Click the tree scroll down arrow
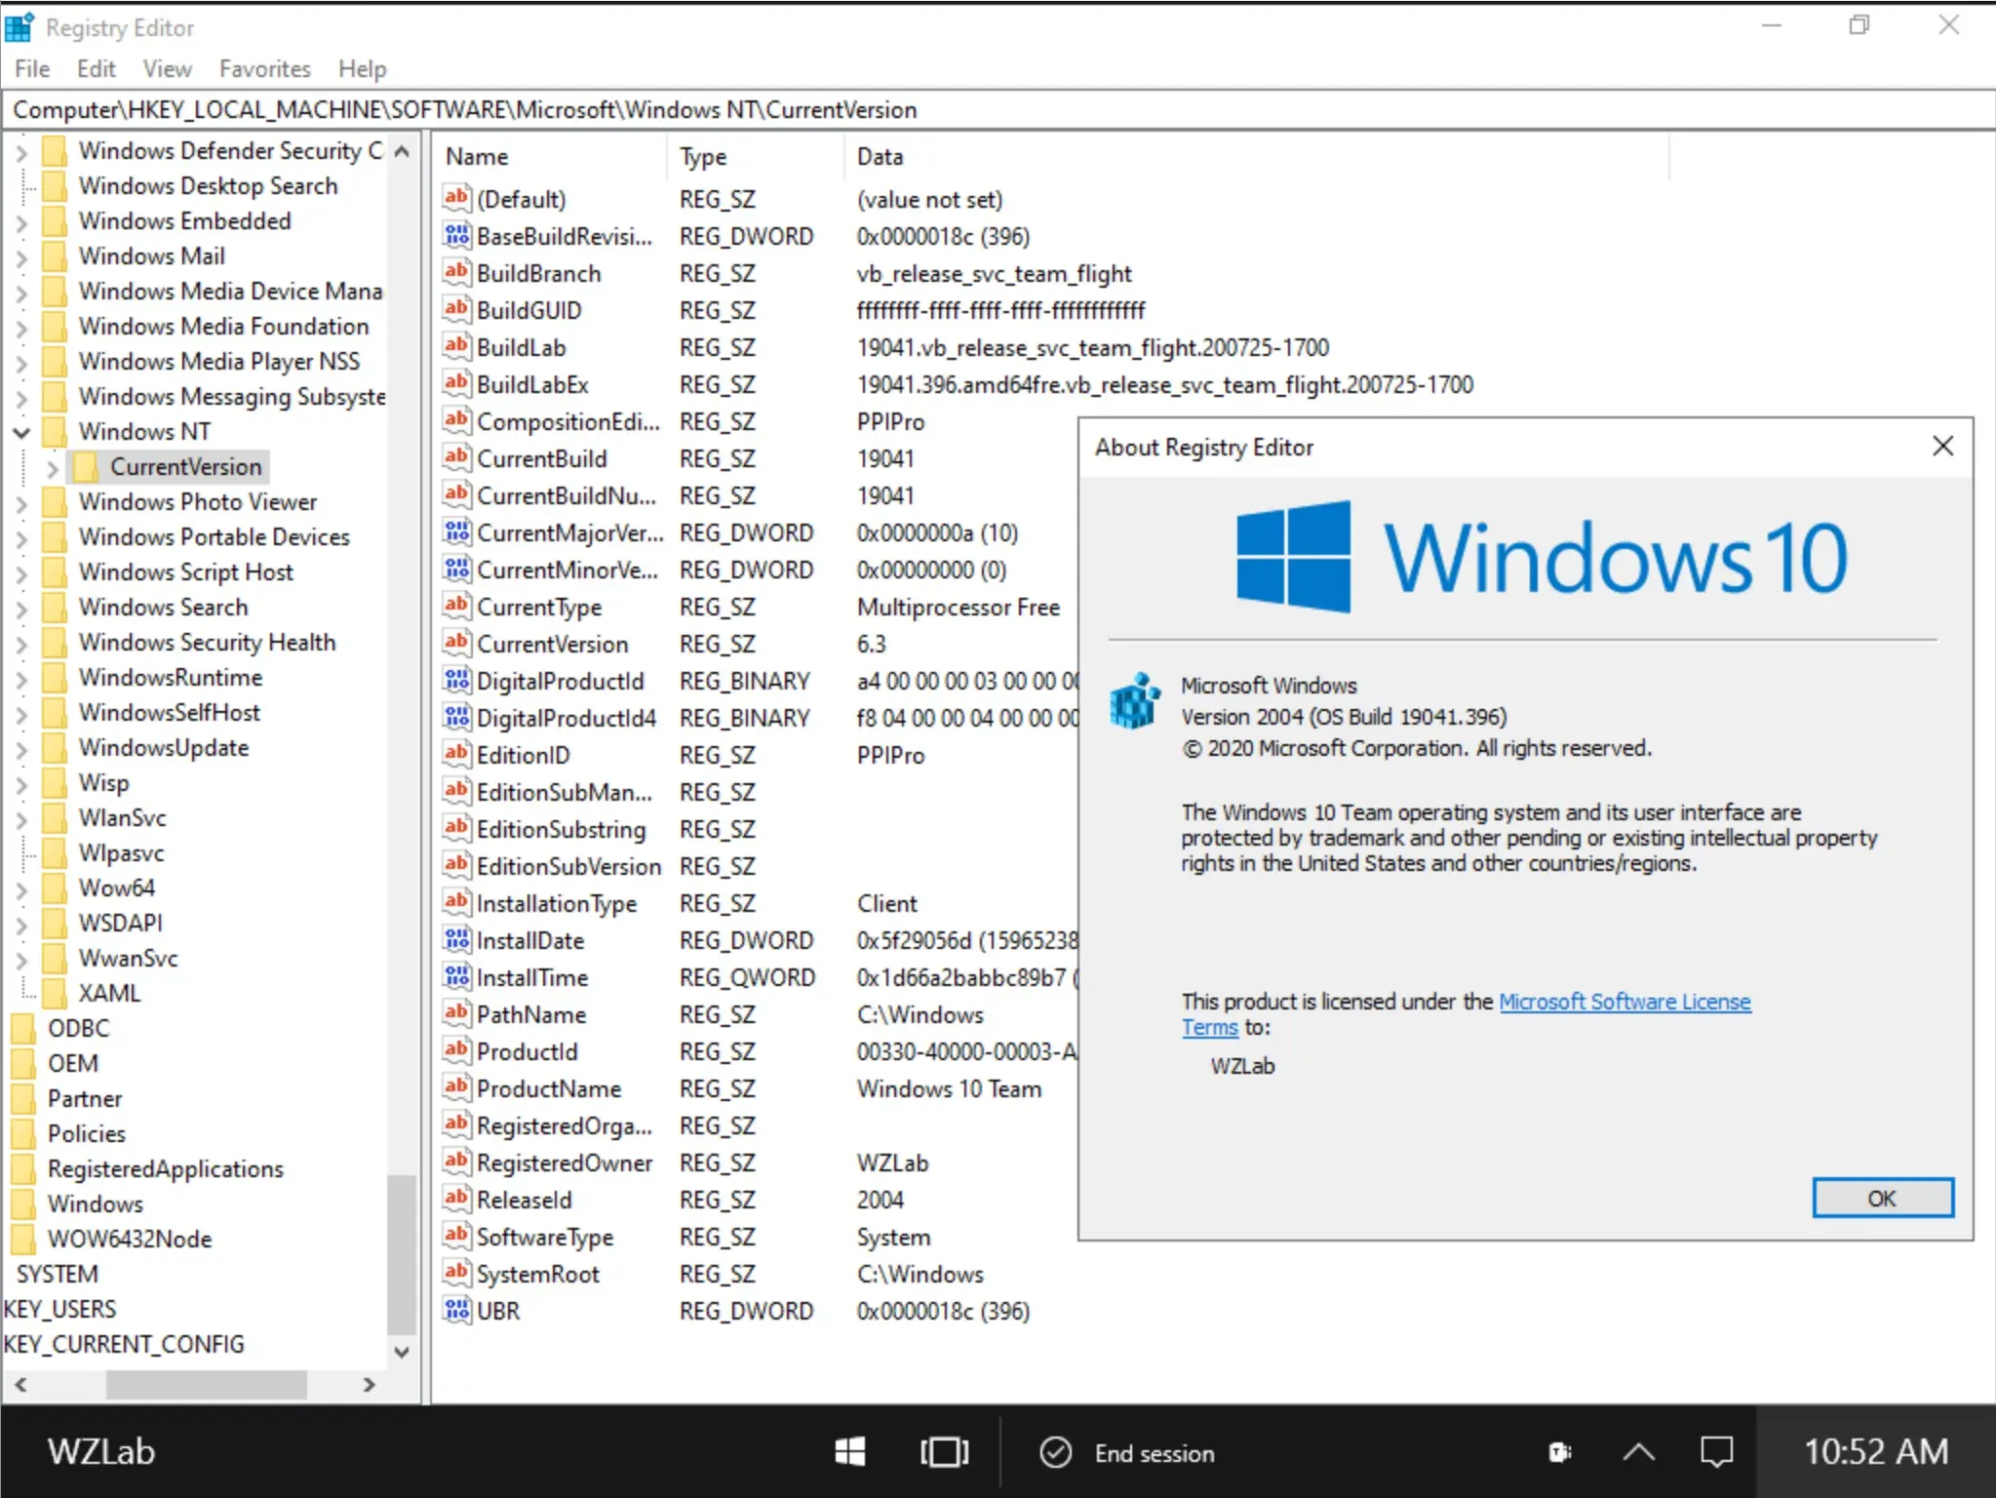The width and height of the screenshot is (1996, 1498). pos(401,1352)
